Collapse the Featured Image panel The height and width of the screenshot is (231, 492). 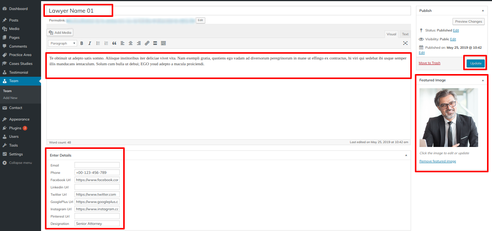tap(483, 80)
